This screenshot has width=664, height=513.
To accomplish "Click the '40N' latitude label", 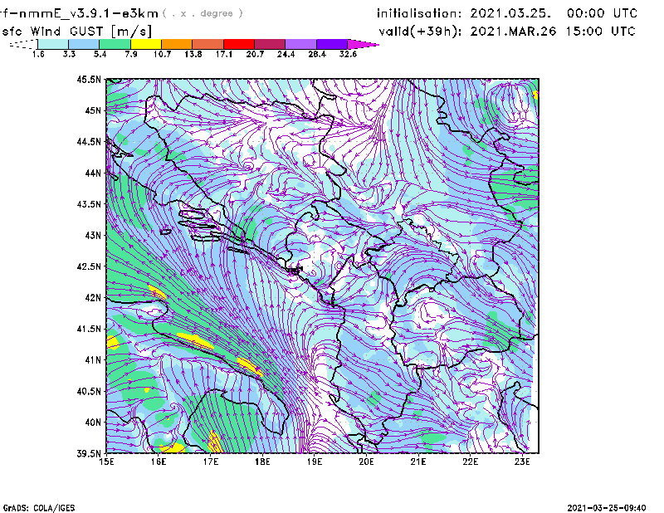I will 93,422.
